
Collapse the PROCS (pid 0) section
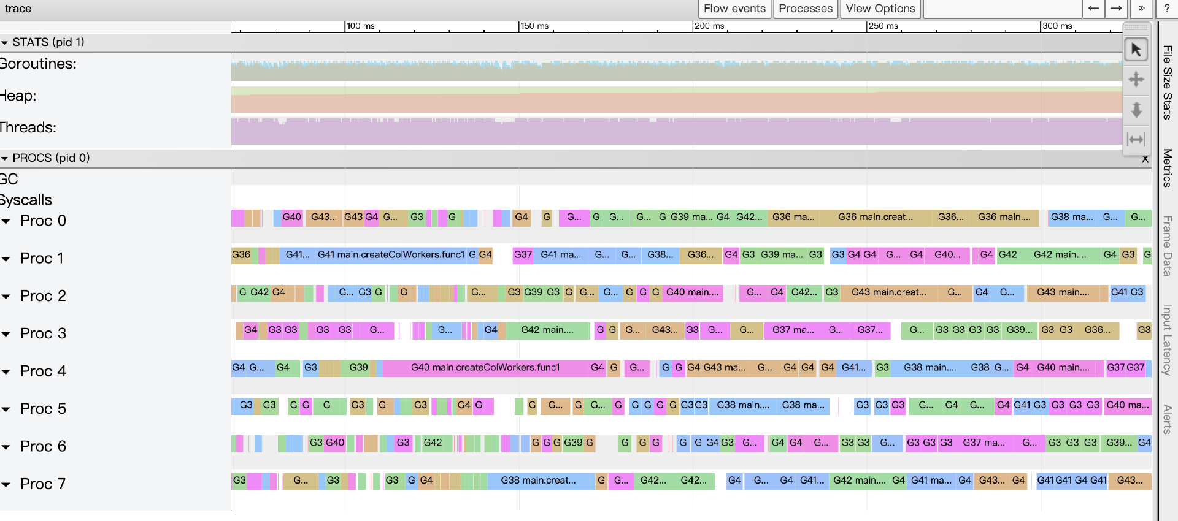5,158
